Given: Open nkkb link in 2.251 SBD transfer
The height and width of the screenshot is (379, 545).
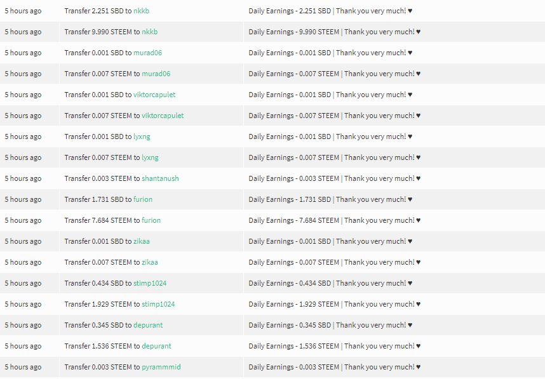Looking at the screenshot, I should [x=141, y=11].
